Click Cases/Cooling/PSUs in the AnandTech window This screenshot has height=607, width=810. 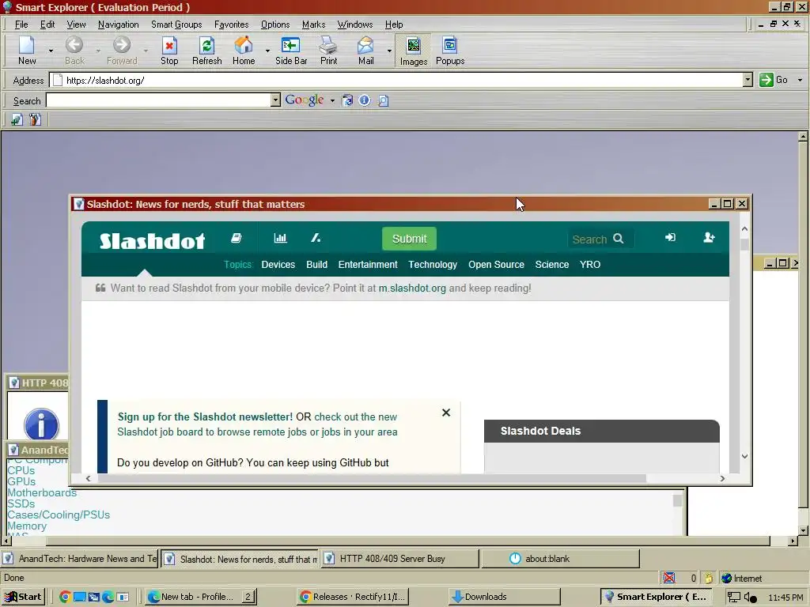tap(59, 515)
